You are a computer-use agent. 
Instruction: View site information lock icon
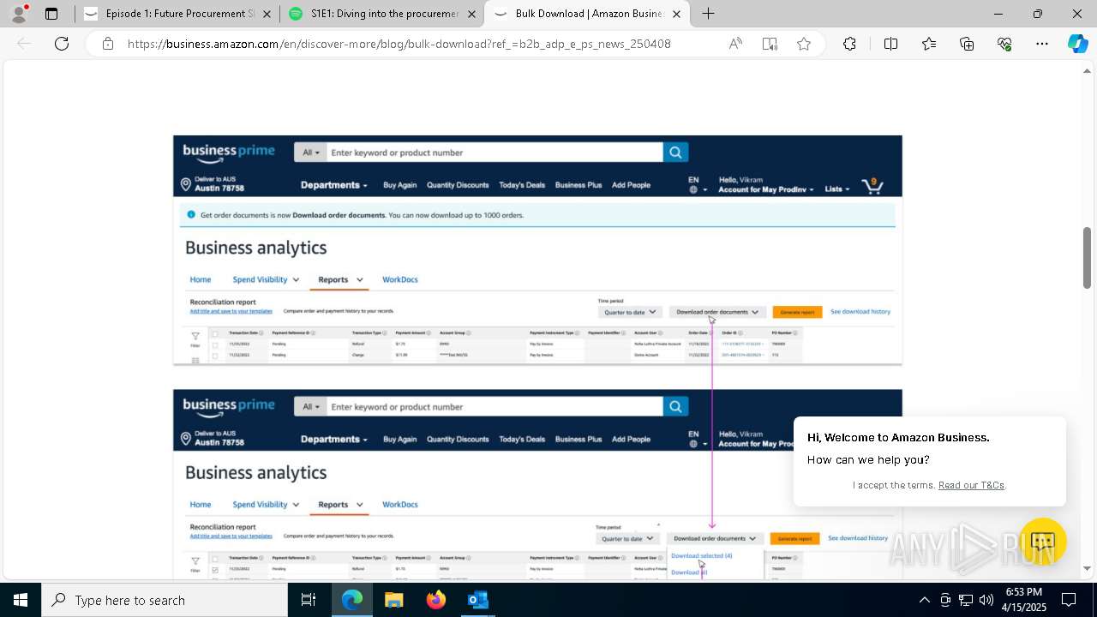click(108, 44)
